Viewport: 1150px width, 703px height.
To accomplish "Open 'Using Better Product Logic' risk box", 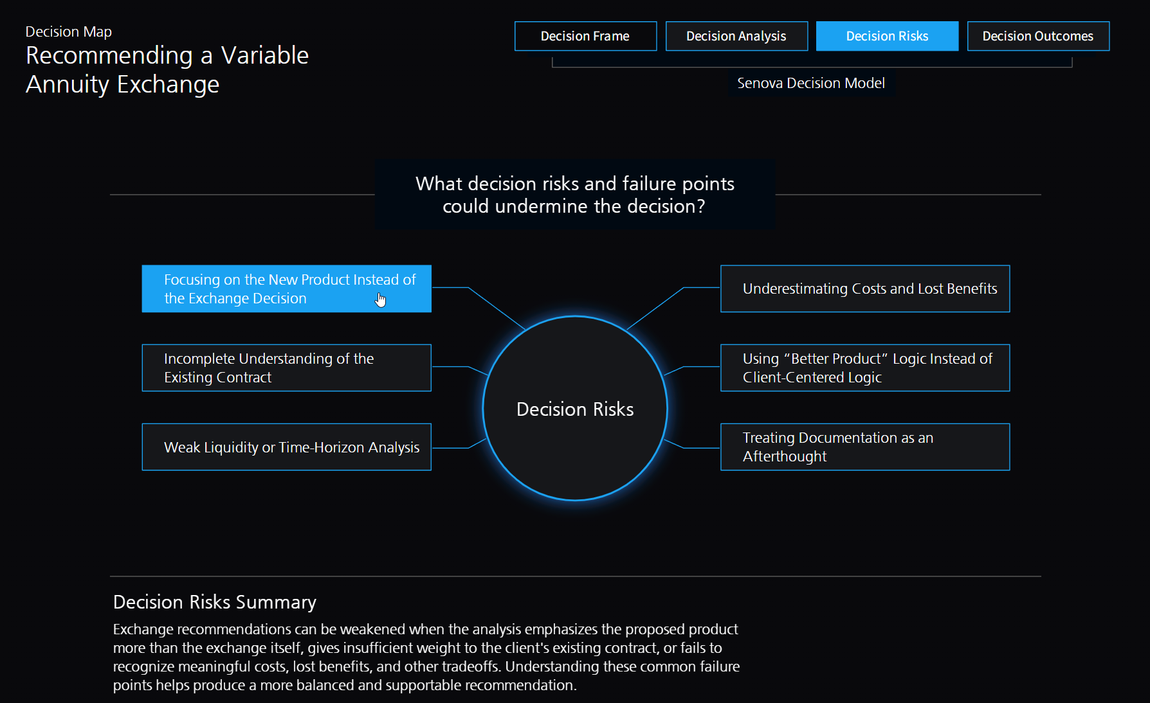I will click(x=865, y=368).
